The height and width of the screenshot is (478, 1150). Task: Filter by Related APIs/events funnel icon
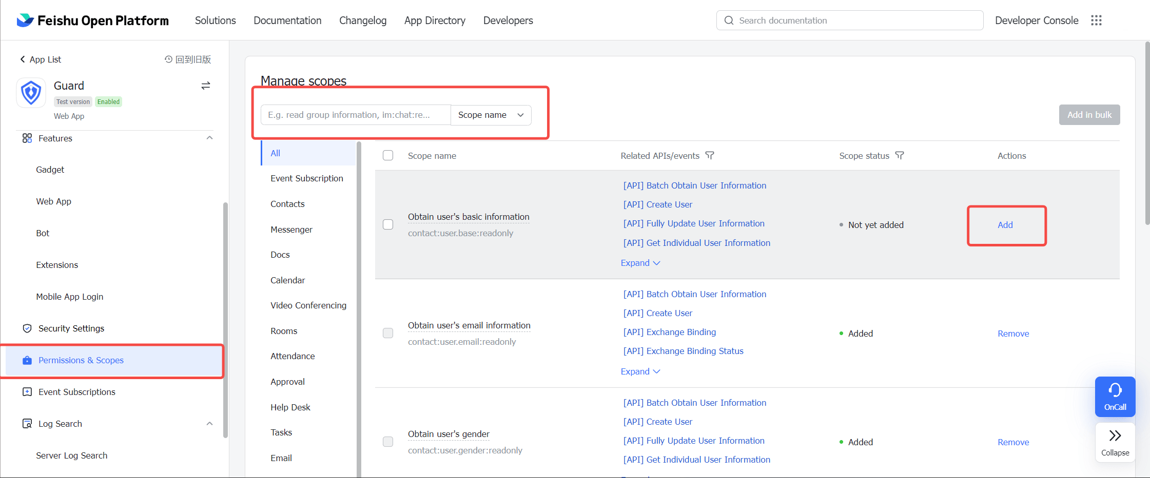click(710, 155)
